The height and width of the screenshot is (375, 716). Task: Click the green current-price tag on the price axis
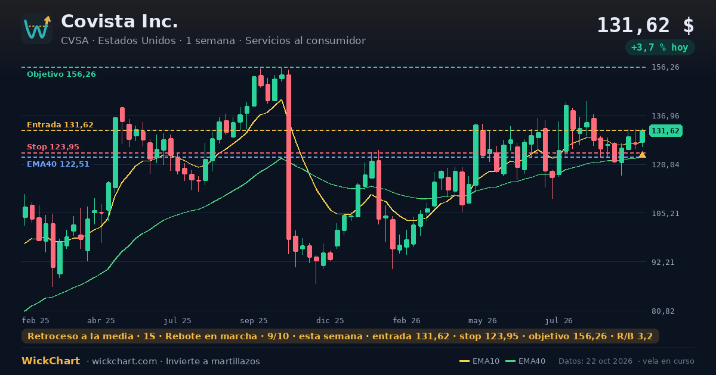665,131
